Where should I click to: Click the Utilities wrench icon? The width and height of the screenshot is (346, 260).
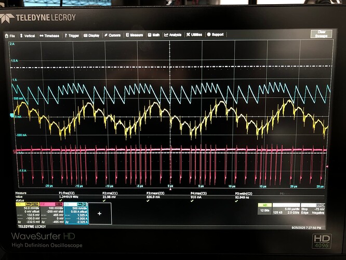pyautogui.click(x=188, y=35)
